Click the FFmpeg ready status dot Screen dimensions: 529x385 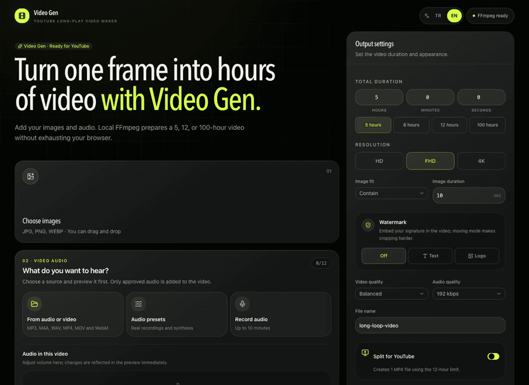pos(474,16)
